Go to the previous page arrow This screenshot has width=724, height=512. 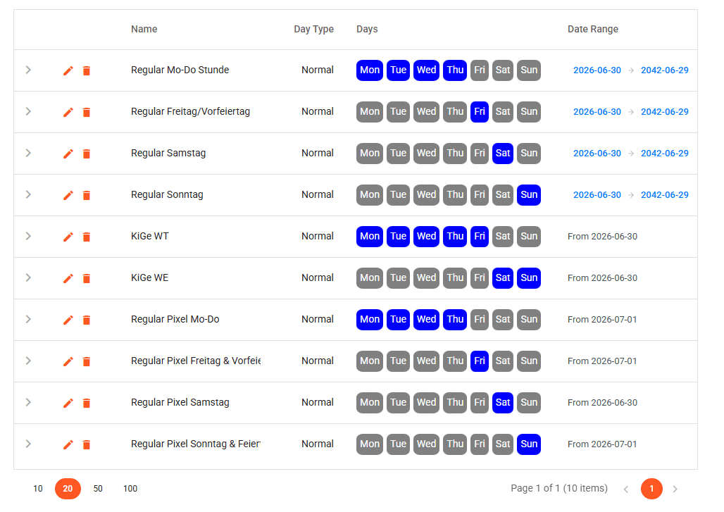point(626,489)
